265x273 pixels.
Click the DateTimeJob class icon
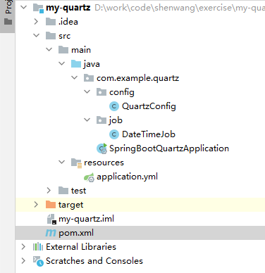(114, 134)
